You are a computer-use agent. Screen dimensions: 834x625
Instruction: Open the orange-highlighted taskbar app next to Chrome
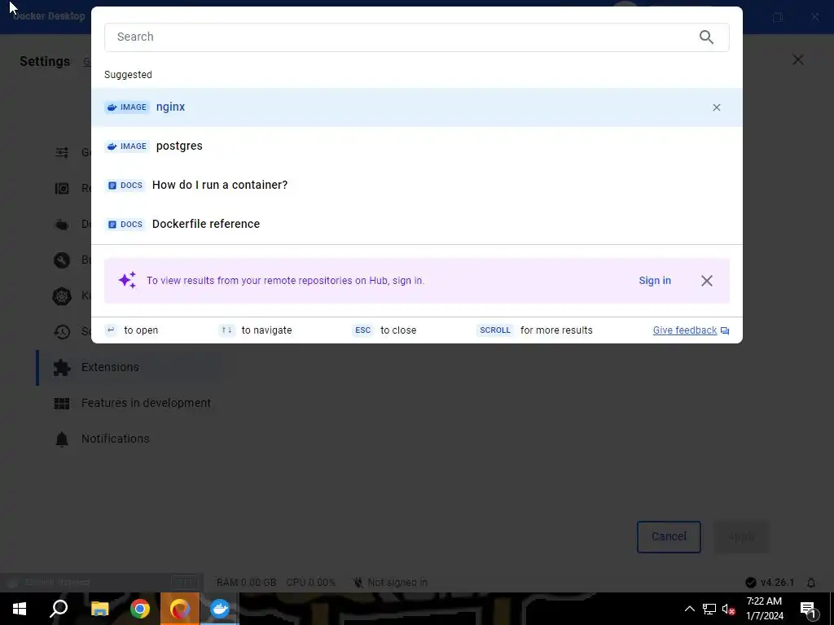180,609
